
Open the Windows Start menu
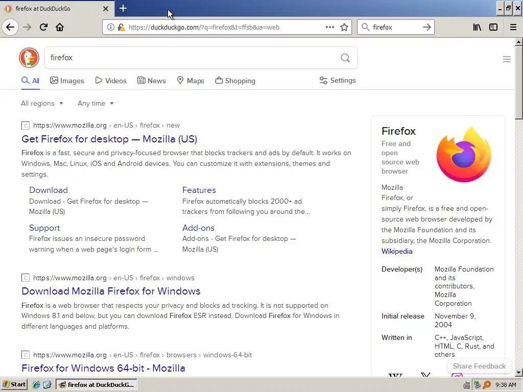click(x=14, y=385)
